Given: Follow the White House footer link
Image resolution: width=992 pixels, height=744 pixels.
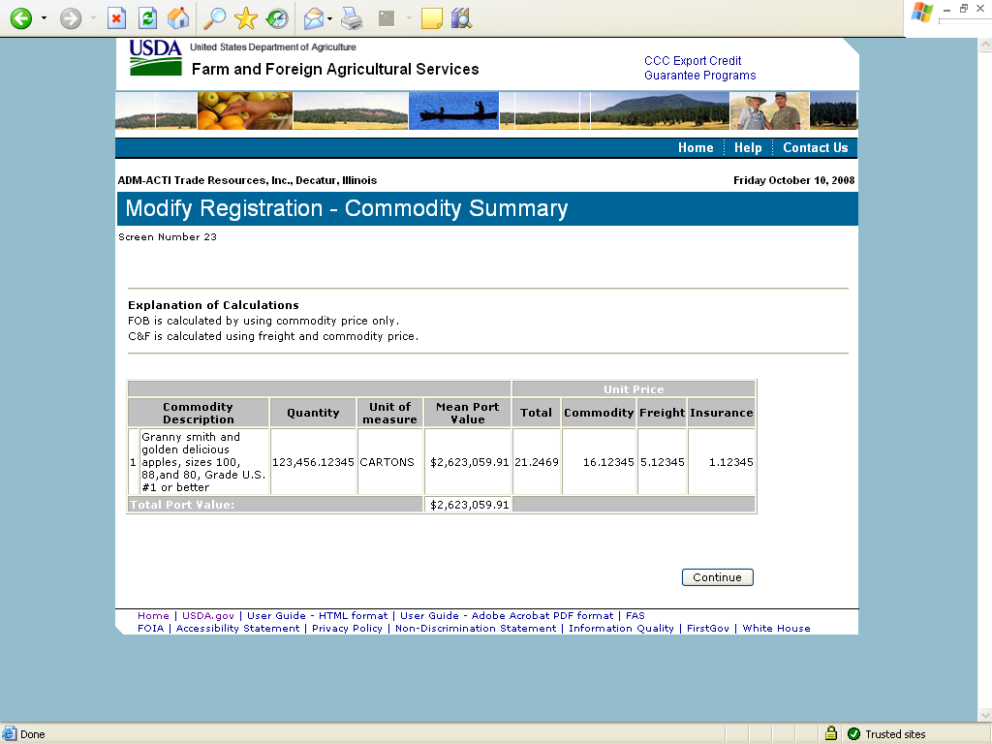Looking at the screenshot, I should click(776, 628).
